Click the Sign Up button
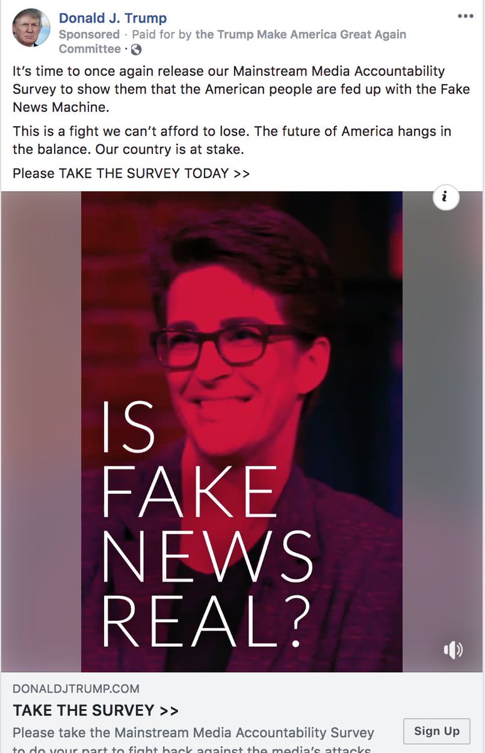The width and height of the screenshot is (485, 753). point(437,731)
